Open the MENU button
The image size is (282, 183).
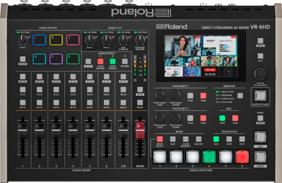click(260, 41)
